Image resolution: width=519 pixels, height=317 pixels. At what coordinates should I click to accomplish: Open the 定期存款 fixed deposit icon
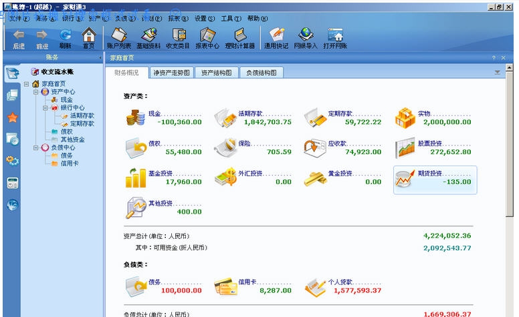[315, 117]
